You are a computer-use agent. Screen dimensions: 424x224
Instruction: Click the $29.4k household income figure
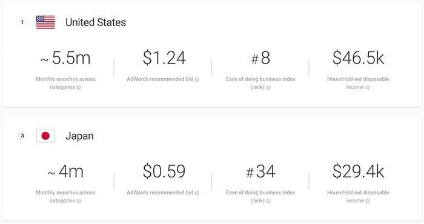tap(358, 171)
